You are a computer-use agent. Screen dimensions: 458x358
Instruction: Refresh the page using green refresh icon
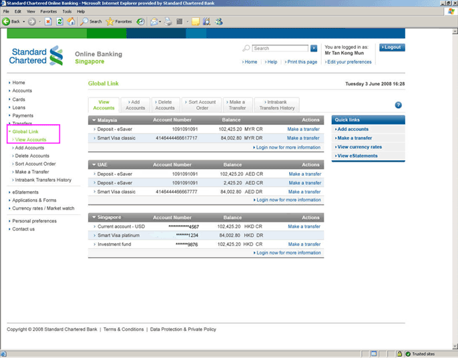(59, 21)
